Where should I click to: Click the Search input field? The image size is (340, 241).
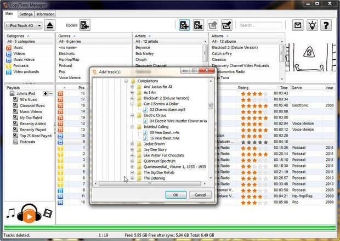(x=260, y=25)
